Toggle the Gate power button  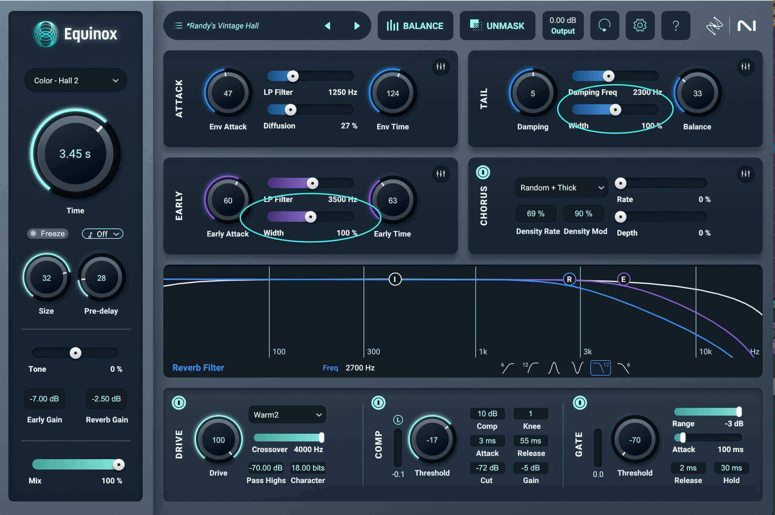(580, 403)
